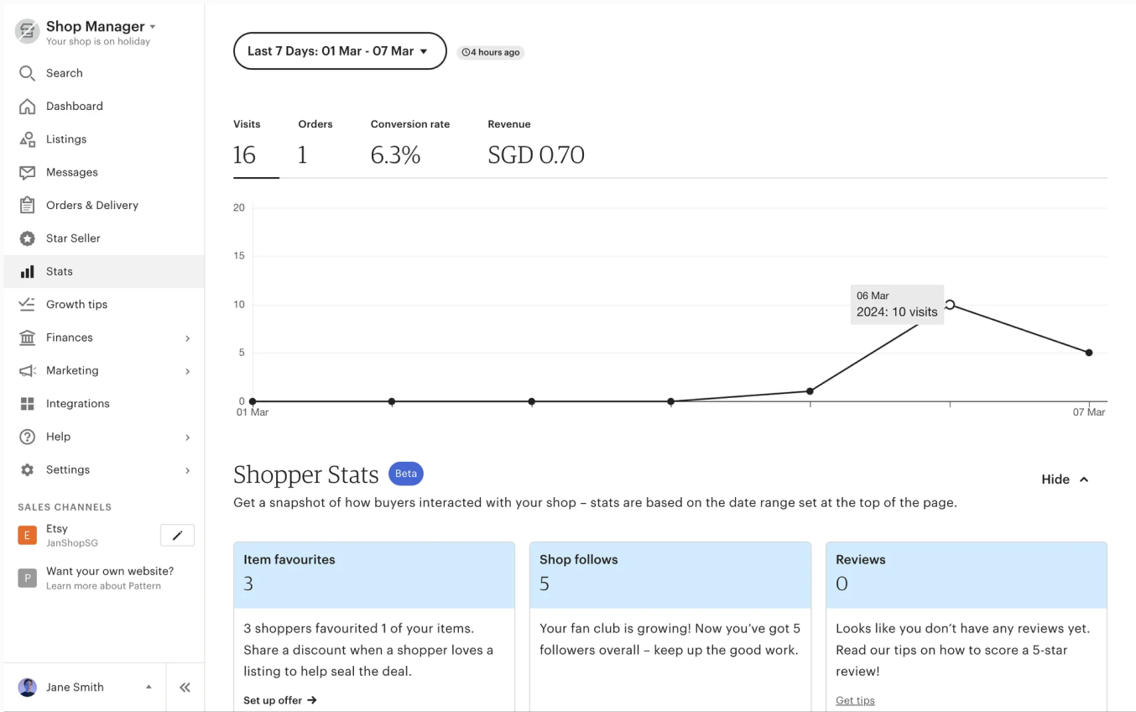Hide the Shopper Stats section
The image size is (1136, 712).
(1065, 479)
